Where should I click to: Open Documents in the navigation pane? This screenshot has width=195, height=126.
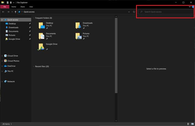pyautogui.click(x=13, y=31)
